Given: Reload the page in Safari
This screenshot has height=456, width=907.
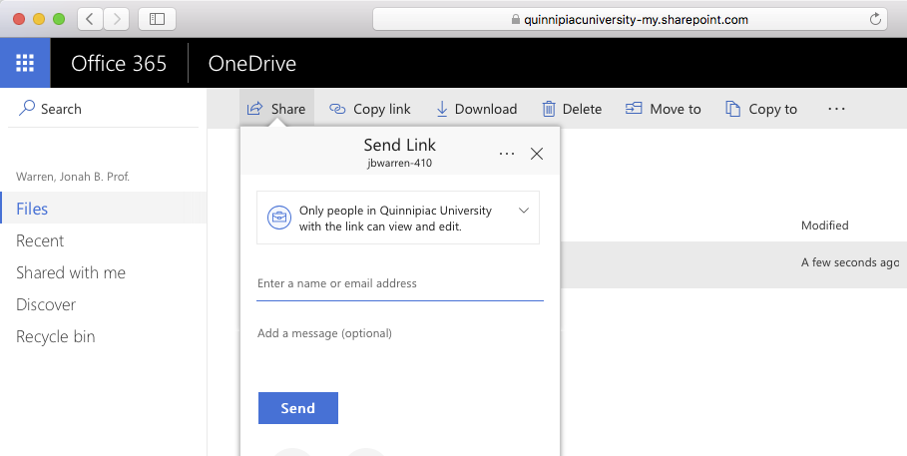Looking at the screenshot, I should [x=875, y=19].
